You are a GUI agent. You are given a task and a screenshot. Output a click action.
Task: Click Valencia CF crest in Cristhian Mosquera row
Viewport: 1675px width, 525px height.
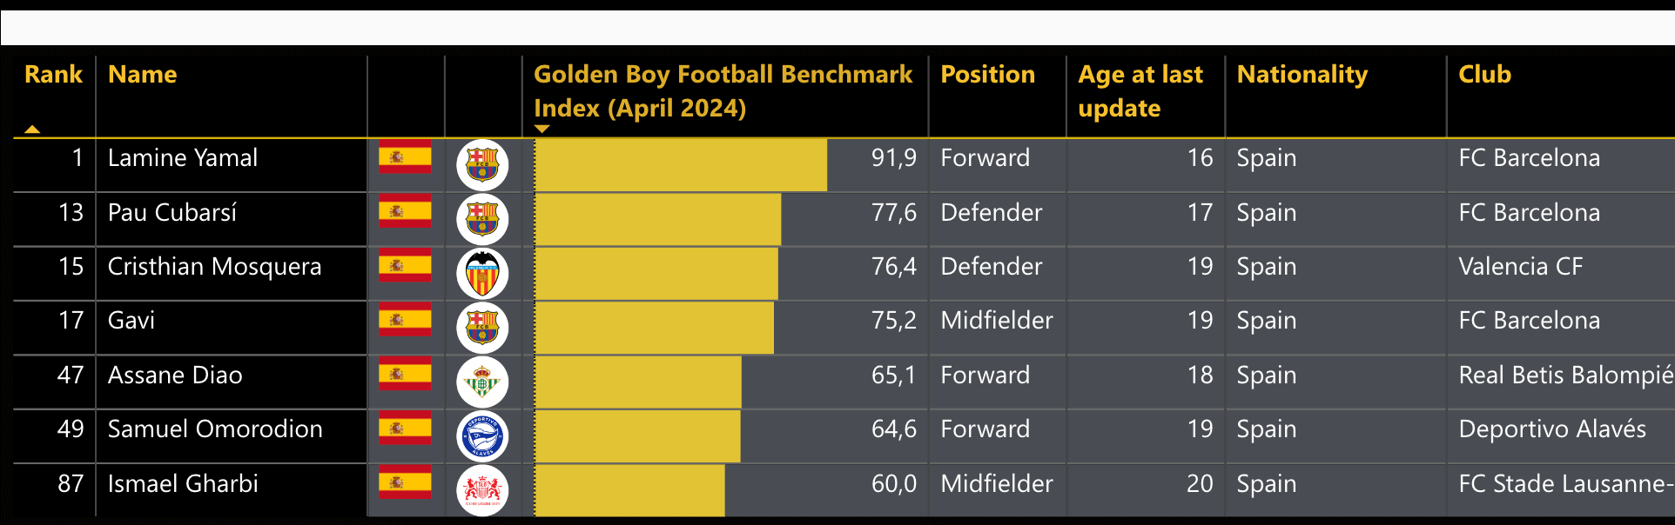(482, 274)
